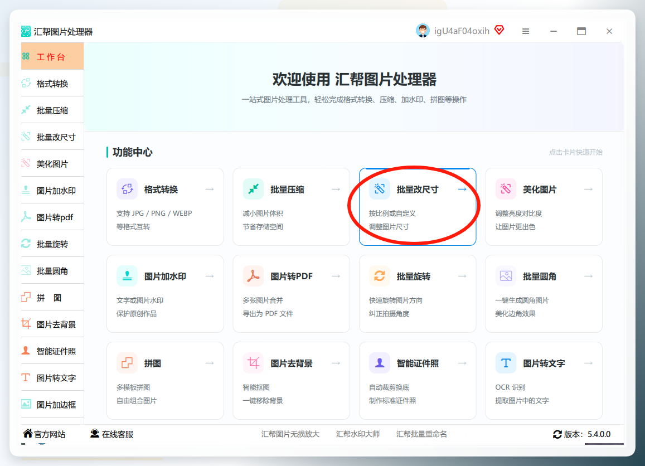
Task: Click the OCR 识别 description text
Action: point(511,387)
